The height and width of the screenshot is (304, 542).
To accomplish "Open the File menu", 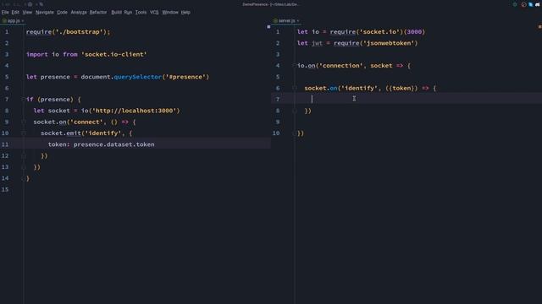I will click(5, 12).
